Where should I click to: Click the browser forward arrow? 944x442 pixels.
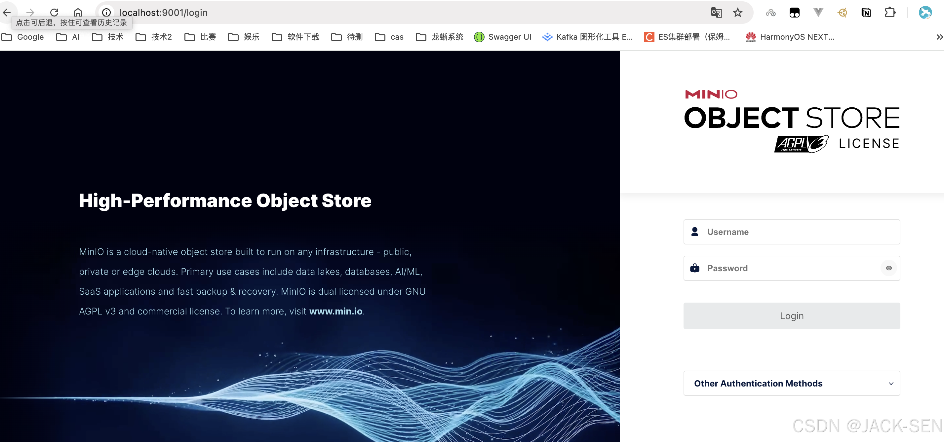(30, 13)
